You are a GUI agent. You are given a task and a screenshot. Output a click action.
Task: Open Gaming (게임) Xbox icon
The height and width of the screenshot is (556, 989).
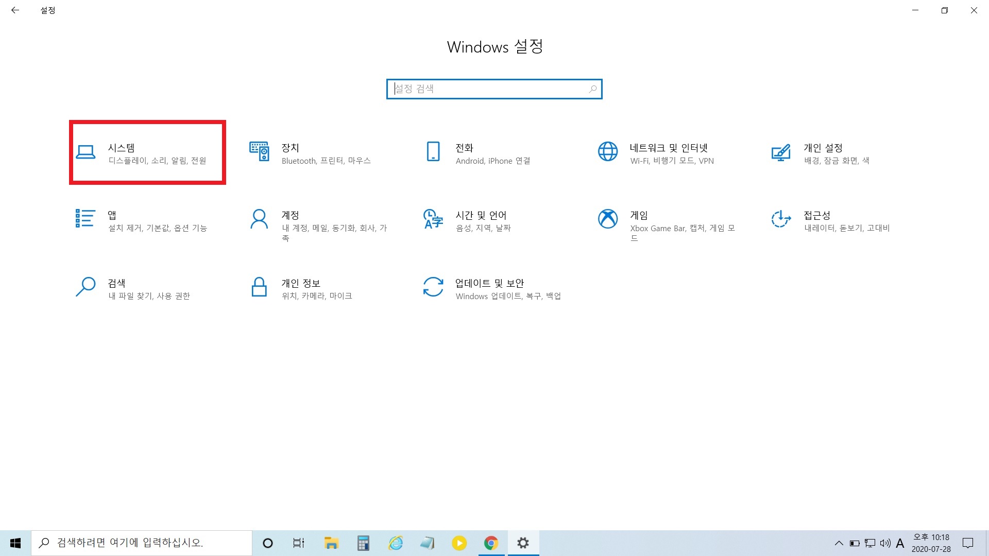tap(607, 219)
